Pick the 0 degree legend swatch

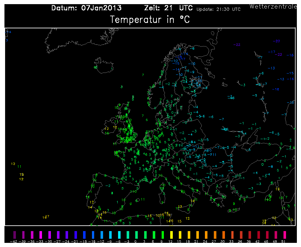click(x=136, y=235)
